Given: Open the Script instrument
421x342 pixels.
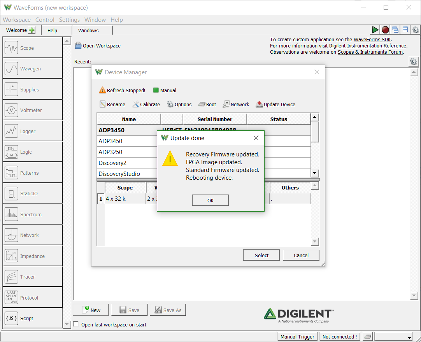Looking at the screenshot, I should click(32, 318).
